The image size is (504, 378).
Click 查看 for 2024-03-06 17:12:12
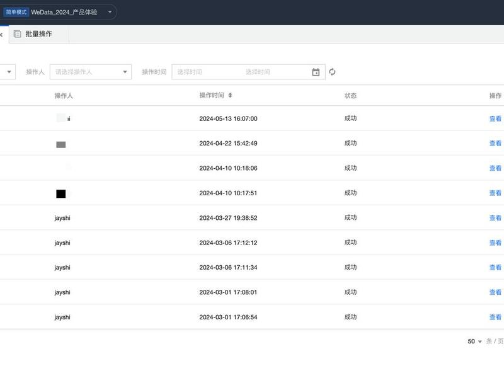pos(495,243)
